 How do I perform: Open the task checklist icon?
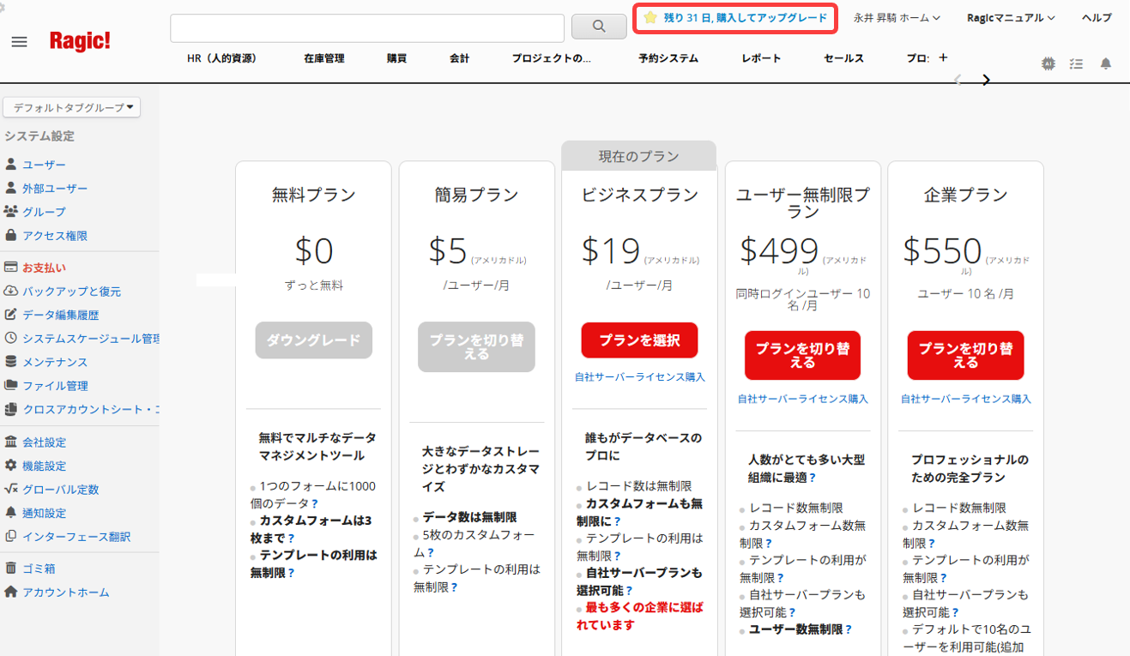[1077, 63]
